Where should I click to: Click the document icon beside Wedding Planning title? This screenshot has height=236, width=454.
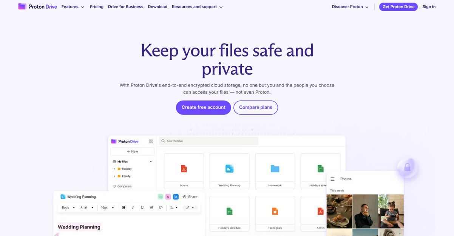[63, 196]
